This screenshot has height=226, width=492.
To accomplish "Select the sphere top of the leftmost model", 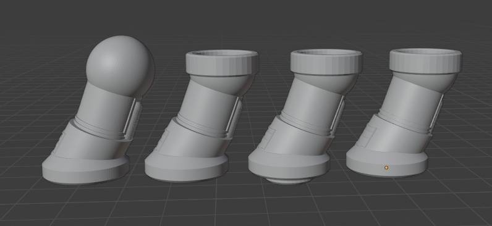I will (120, 65).
